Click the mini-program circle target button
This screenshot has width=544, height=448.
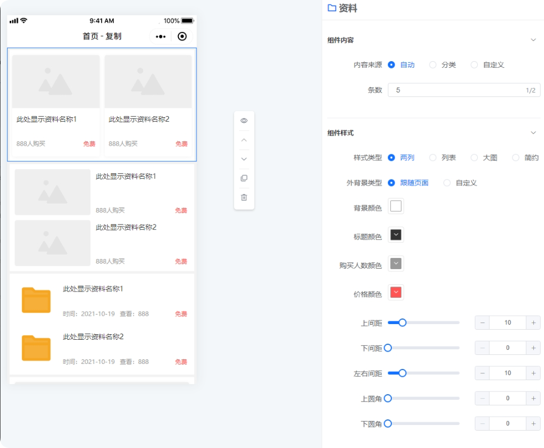click(182, 36)
